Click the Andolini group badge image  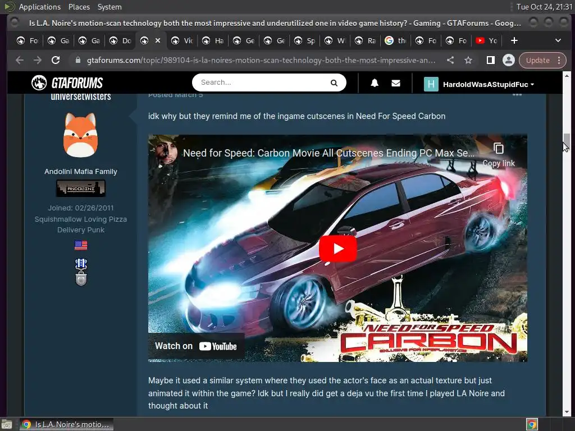[81, 189]
